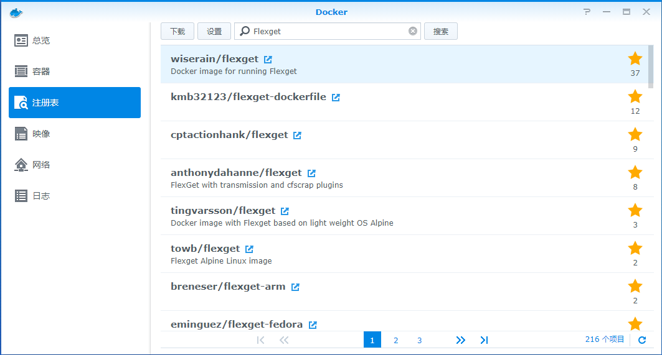Click the star icon for anthonydahanne/flexget
This screenshot has width=662, height=355.
(x=635, y=173)
